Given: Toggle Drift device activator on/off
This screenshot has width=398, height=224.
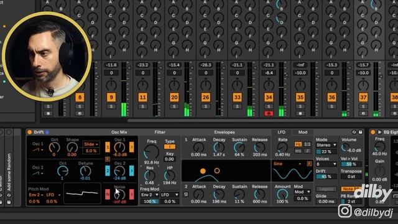Looking at the screenshot, I should point(30,132).
